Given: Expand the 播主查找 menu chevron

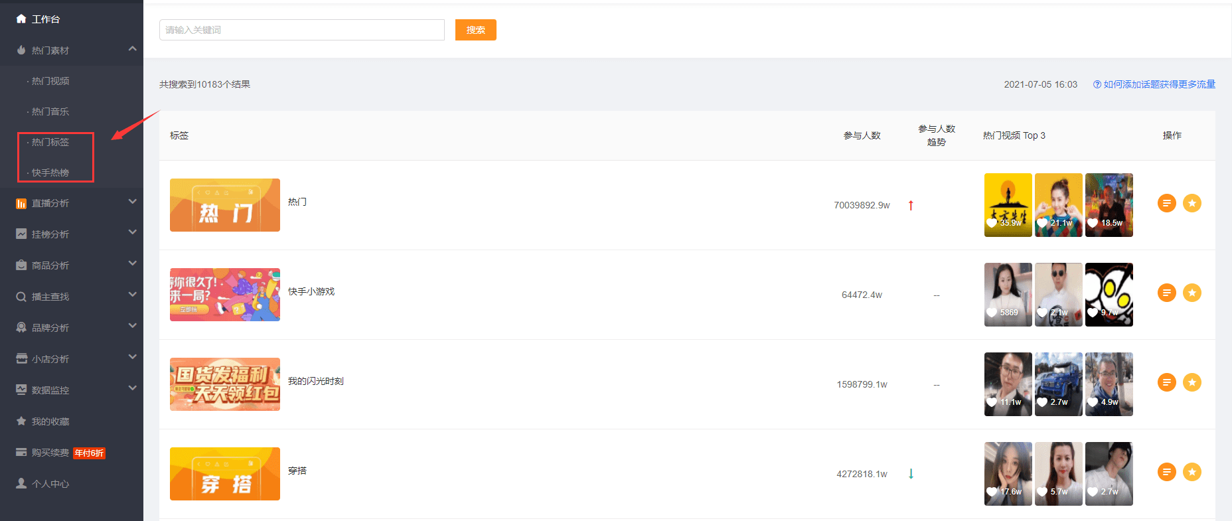Looking at the screenshot, I should 133,295.
